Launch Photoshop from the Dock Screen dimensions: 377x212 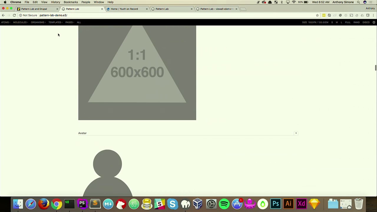click(x=275, y=204)
